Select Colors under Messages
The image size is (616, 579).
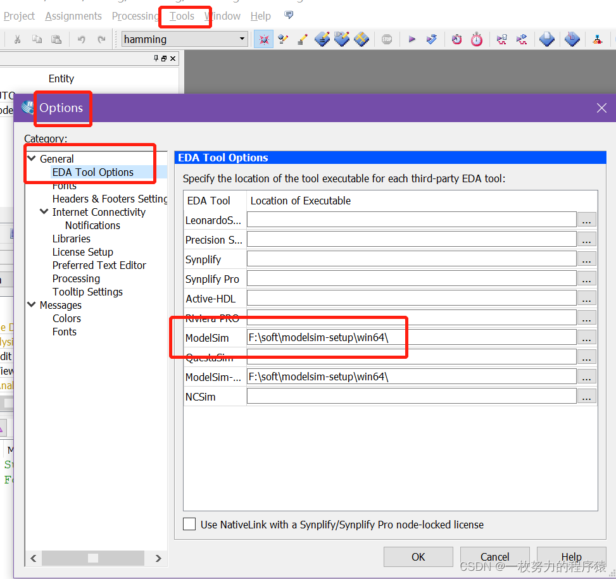click(66, 318)
